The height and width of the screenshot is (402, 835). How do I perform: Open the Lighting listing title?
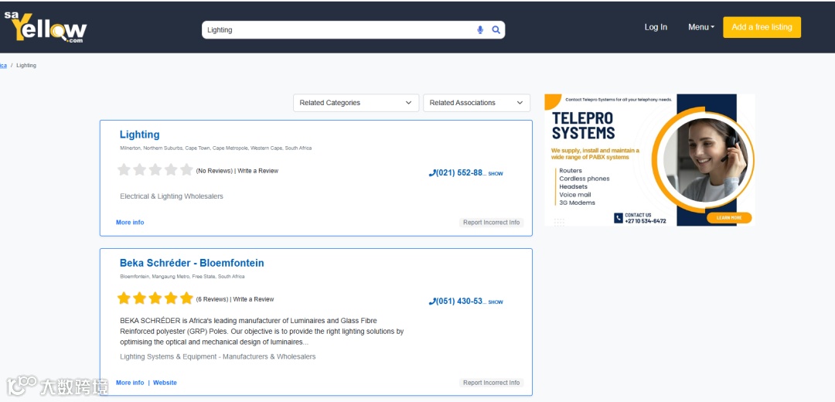(x=139, y=135)
